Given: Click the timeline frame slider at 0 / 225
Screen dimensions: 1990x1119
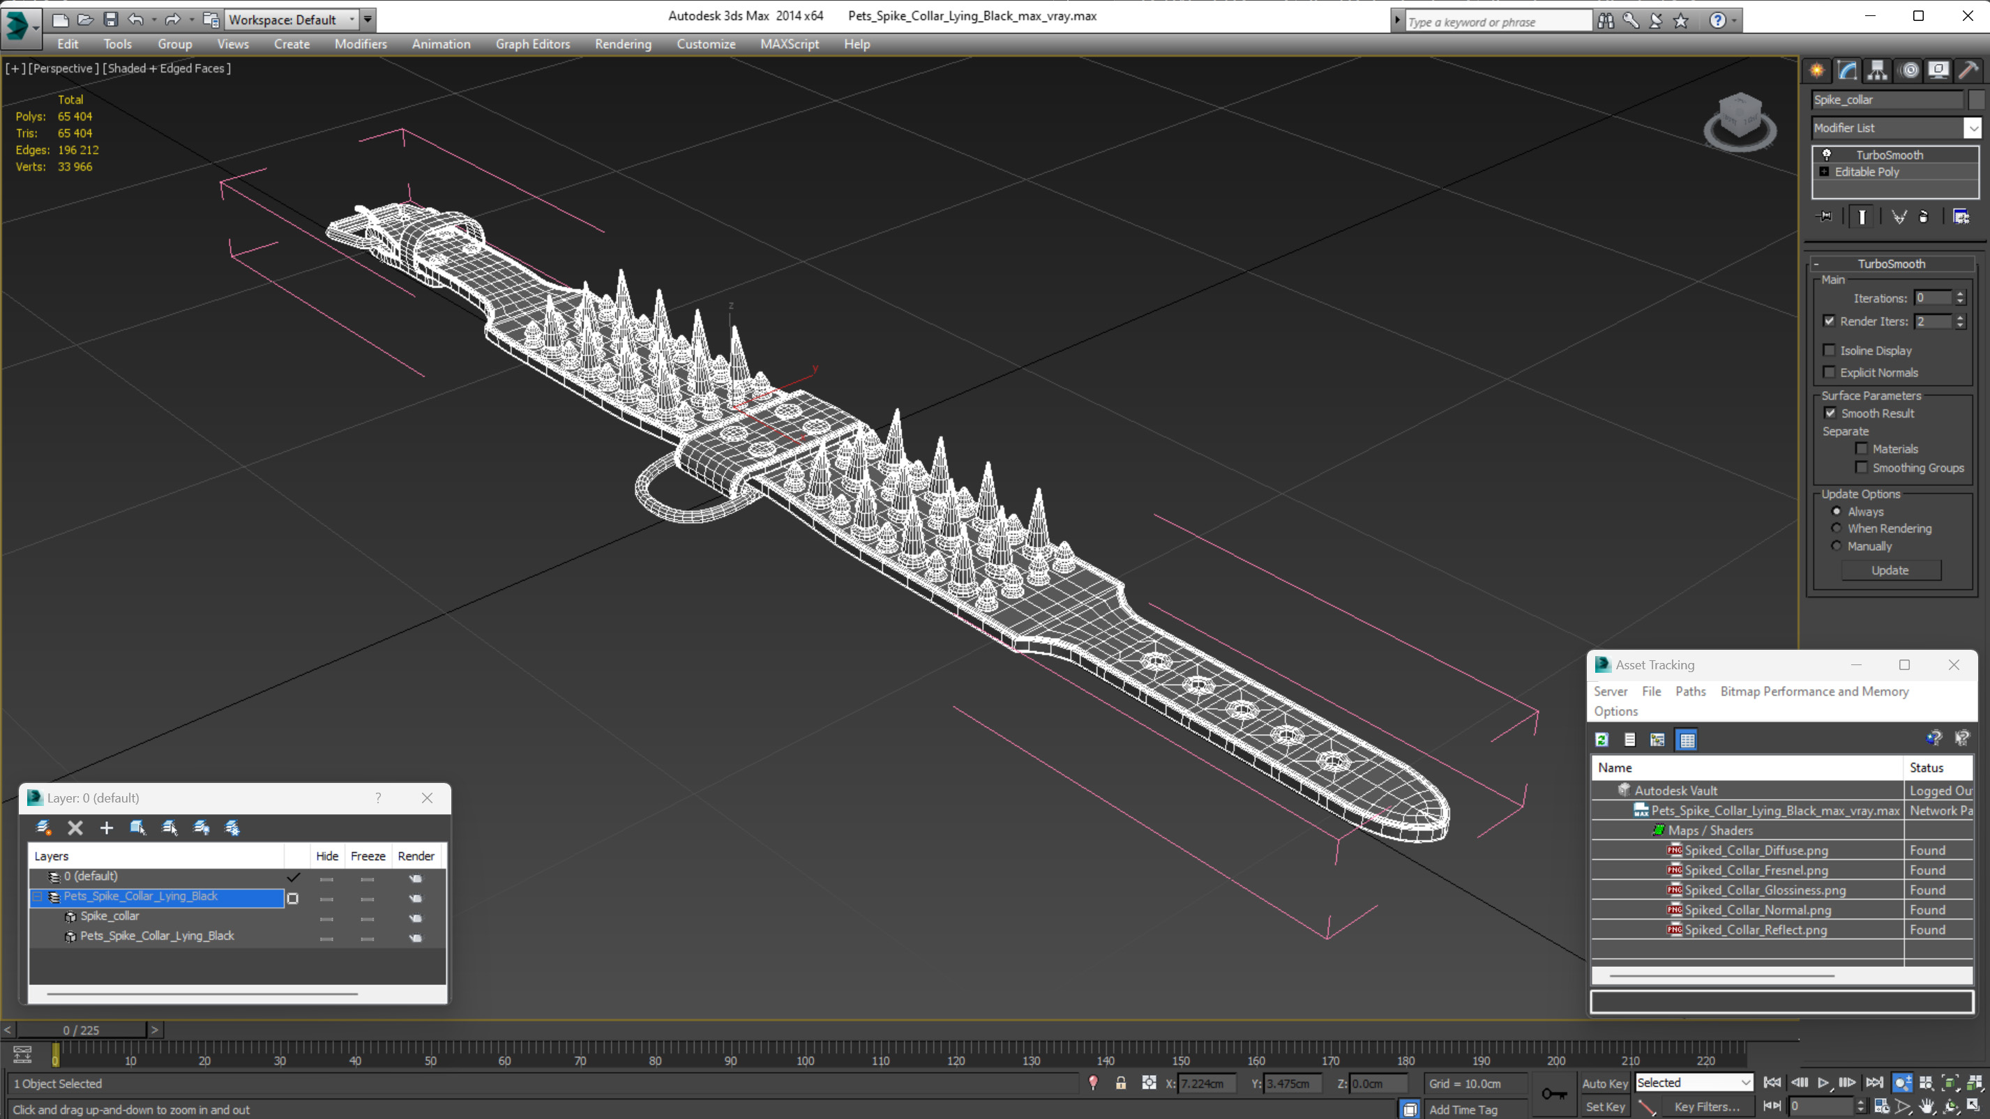Looking at the screenshot, I should (81, 1030).
